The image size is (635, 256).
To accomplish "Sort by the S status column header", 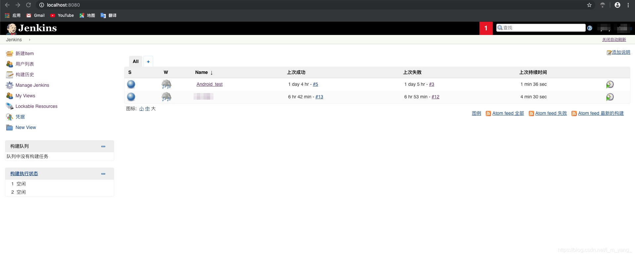I will click(x=130, y=72).
